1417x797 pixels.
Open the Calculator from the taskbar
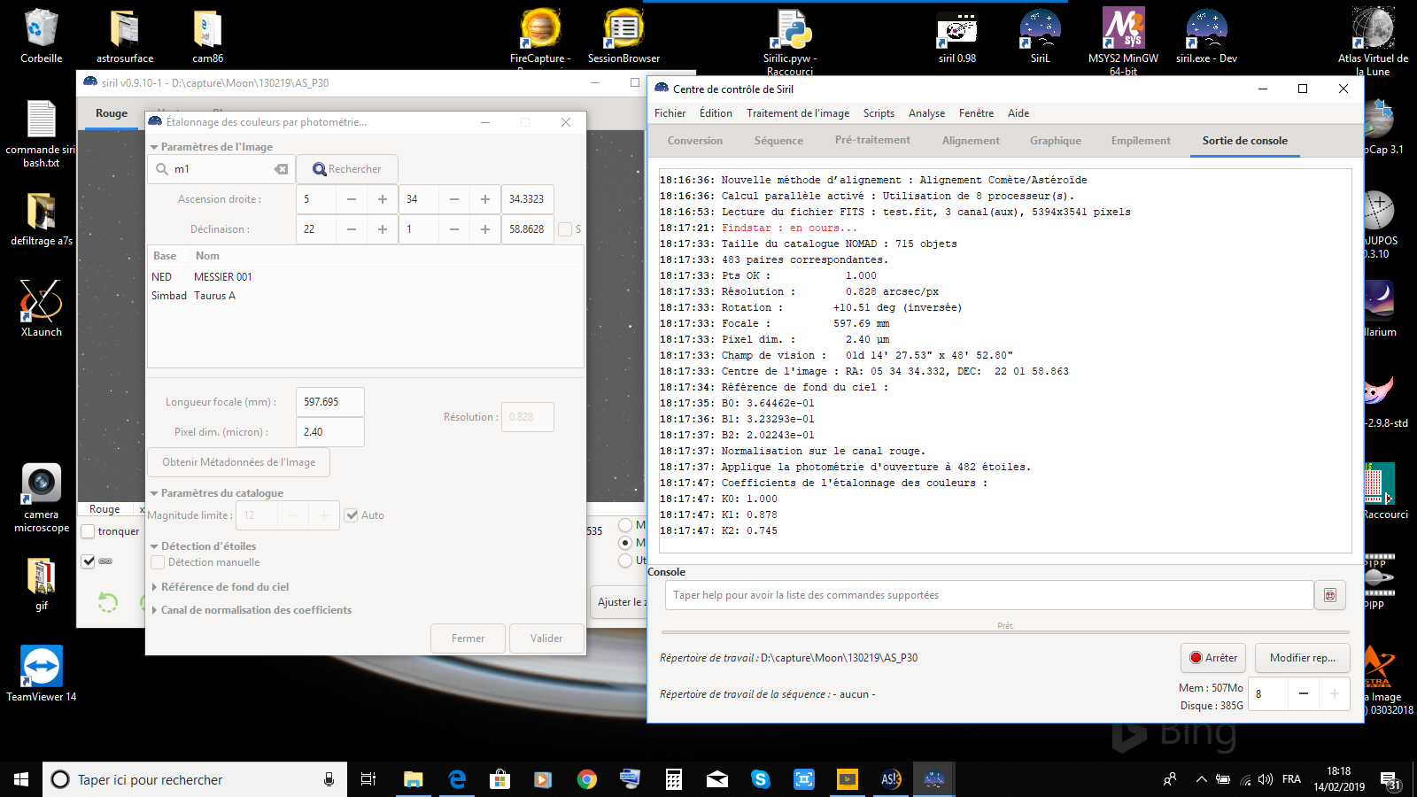point(673,779)
